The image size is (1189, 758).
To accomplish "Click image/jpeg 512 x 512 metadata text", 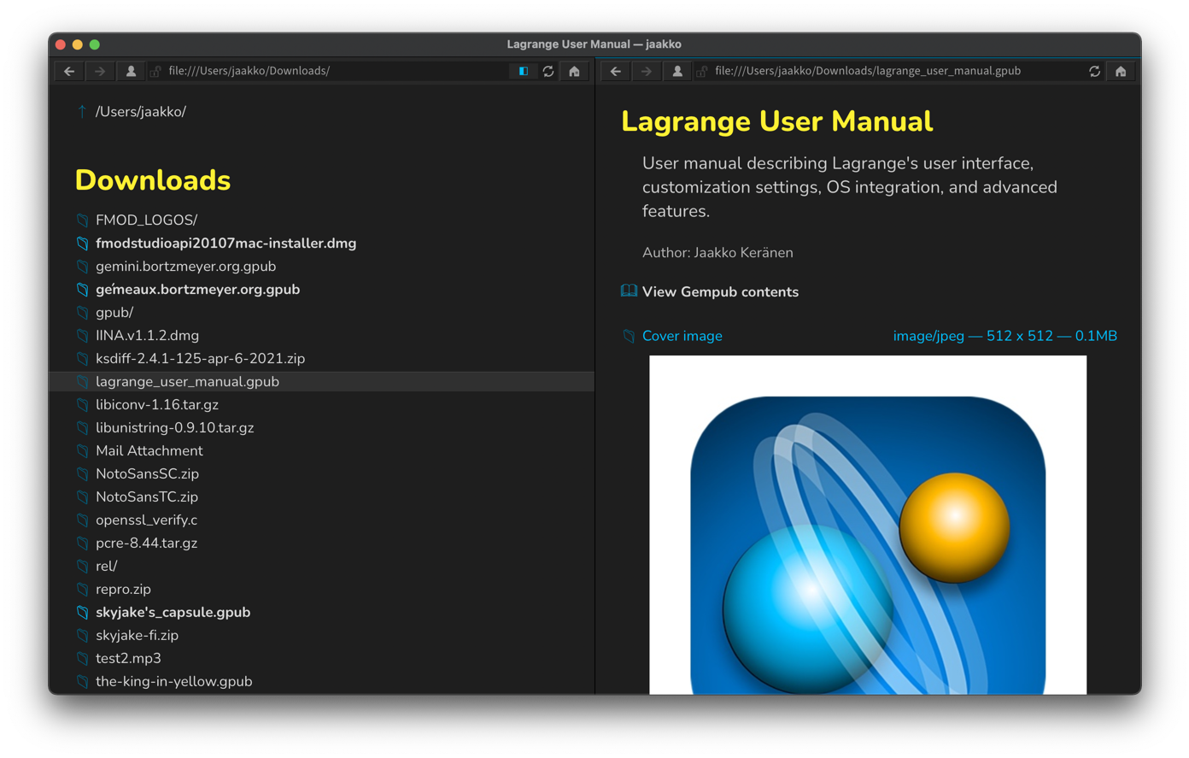I will point(1004,337).
